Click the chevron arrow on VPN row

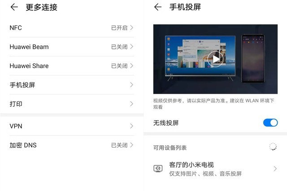click(131, 126)
